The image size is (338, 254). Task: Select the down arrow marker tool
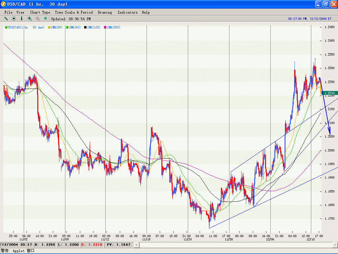(x=22, y=19)
